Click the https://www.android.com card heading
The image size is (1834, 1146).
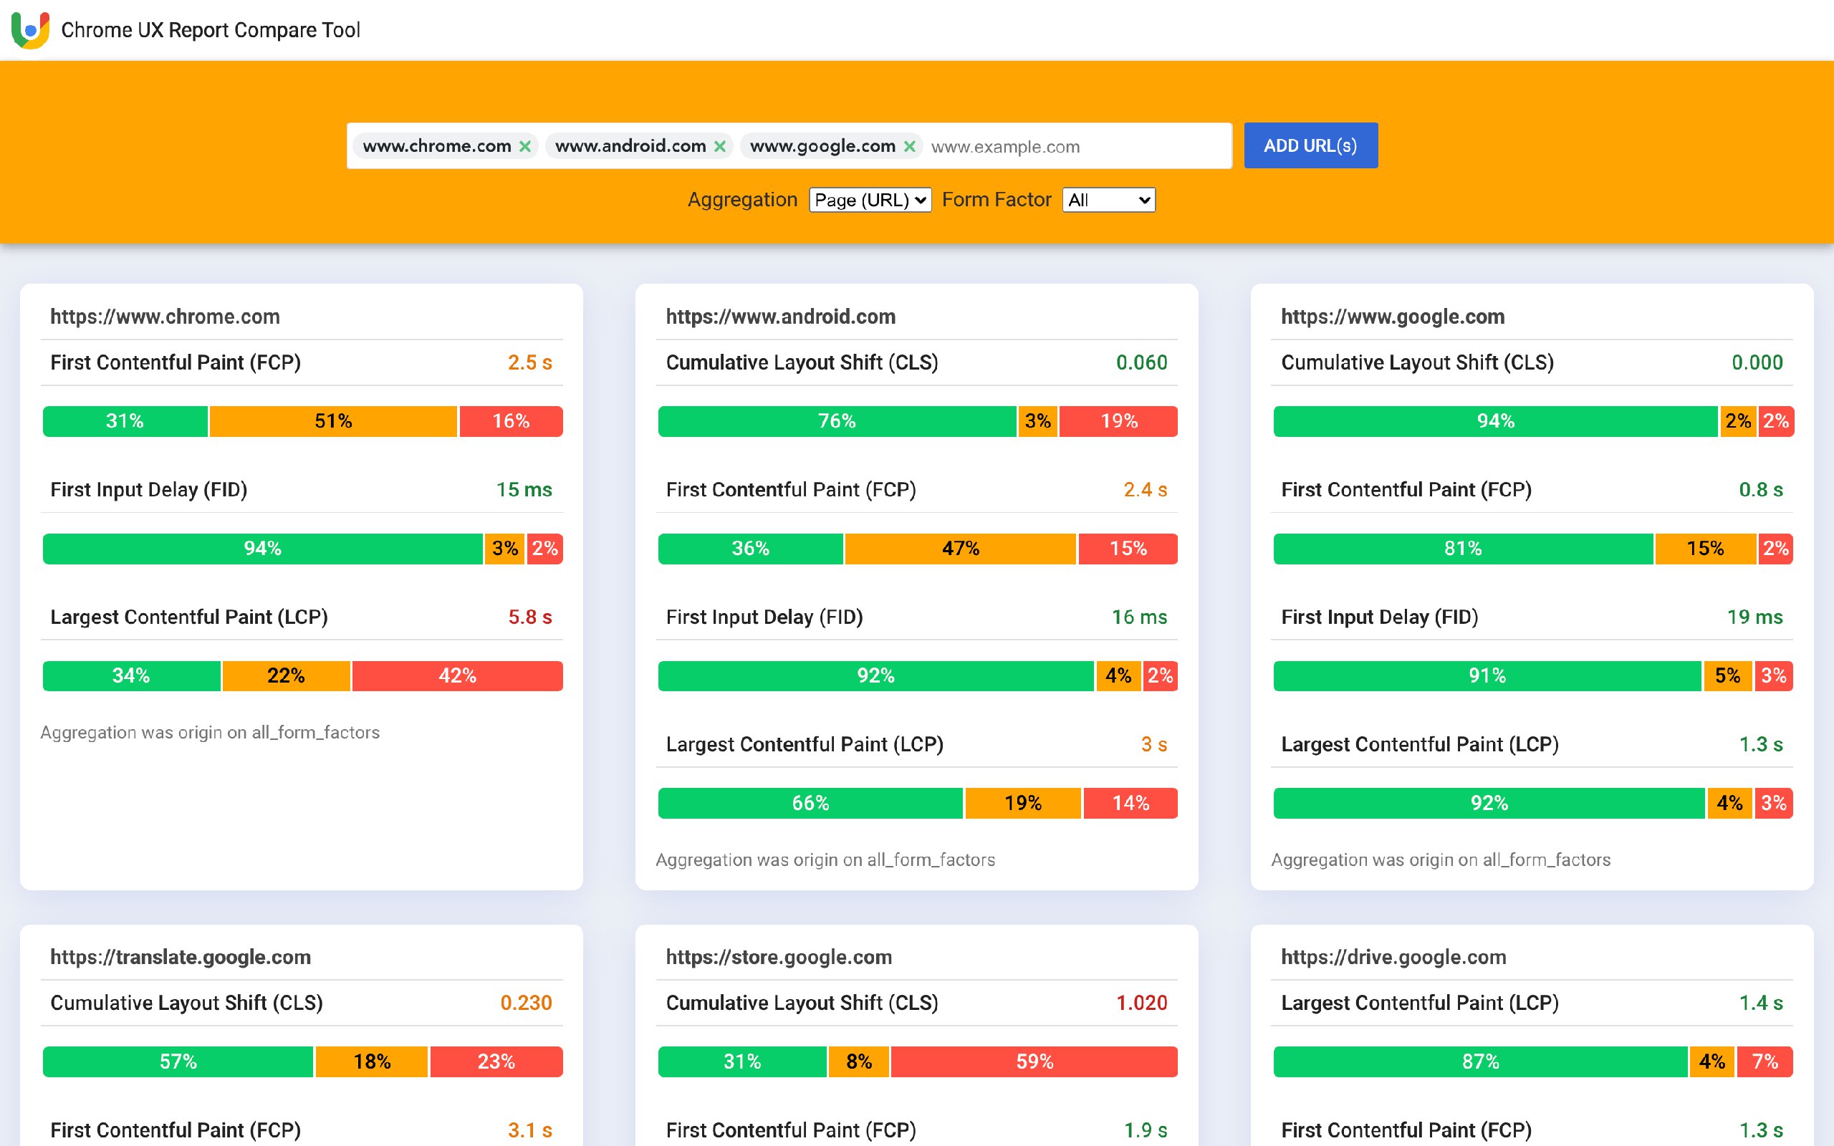pyautogui.click(x=781, y=317)
